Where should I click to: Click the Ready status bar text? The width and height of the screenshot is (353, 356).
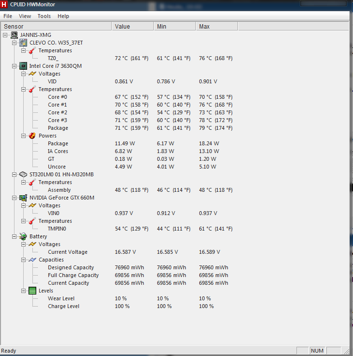[x=9, y=351]
